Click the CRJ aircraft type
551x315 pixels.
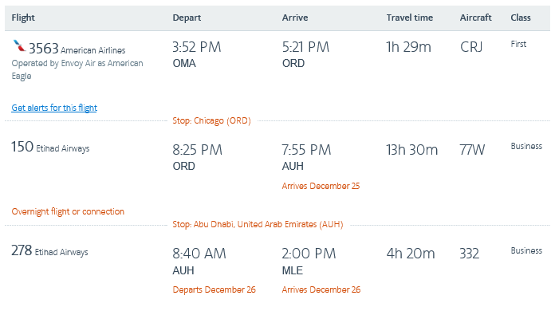(471, 47)
